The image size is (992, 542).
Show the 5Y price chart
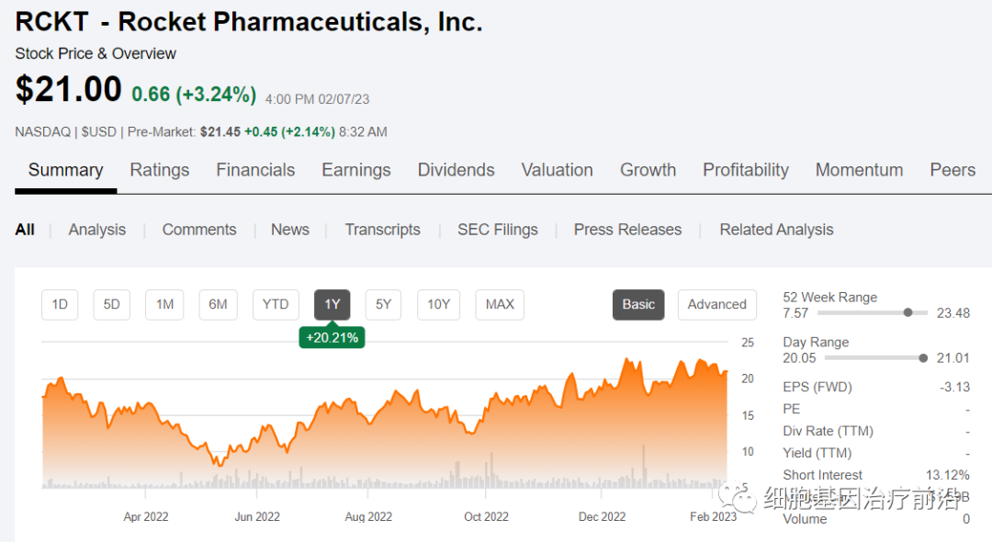click(383, 304)
